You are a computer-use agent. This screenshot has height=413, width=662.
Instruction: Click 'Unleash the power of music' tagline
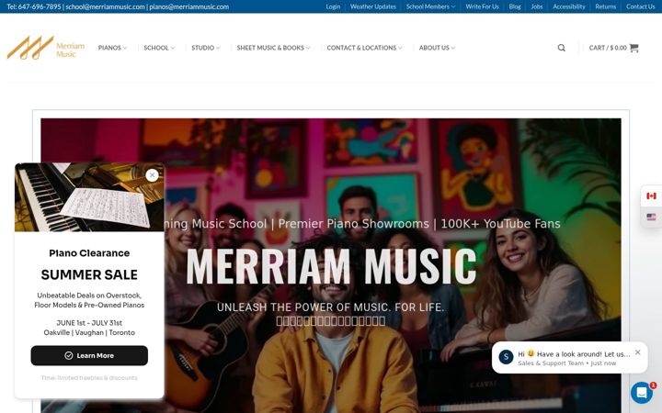[x=331, y=307]
